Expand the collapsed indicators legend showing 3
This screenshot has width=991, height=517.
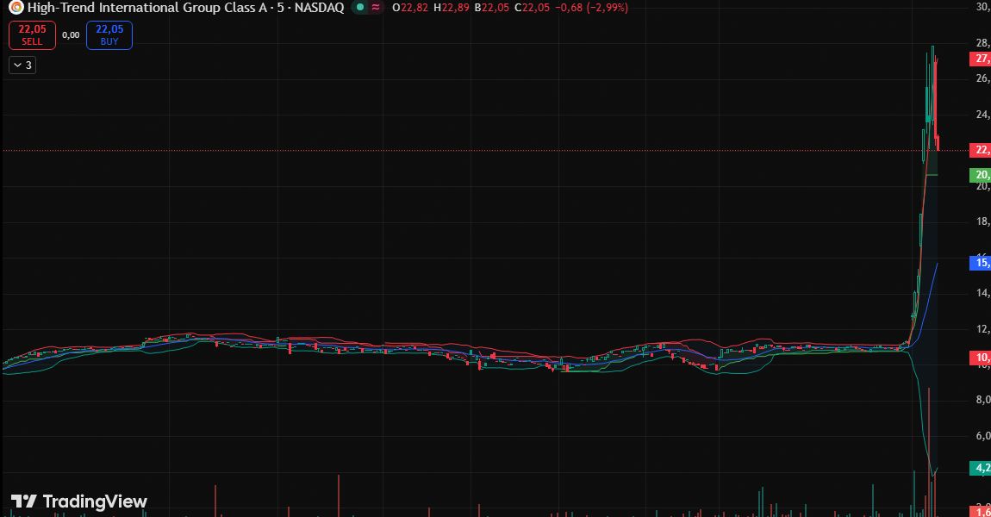click(22, 65)
